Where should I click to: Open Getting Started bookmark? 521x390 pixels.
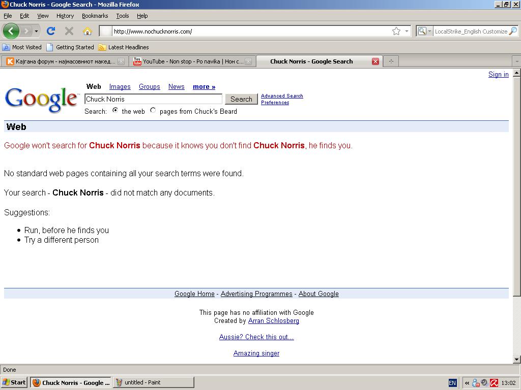(70, 47)
